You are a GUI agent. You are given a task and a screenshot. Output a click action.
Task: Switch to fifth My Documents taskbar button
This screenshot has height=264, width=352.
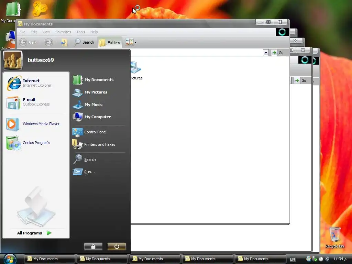260,259
